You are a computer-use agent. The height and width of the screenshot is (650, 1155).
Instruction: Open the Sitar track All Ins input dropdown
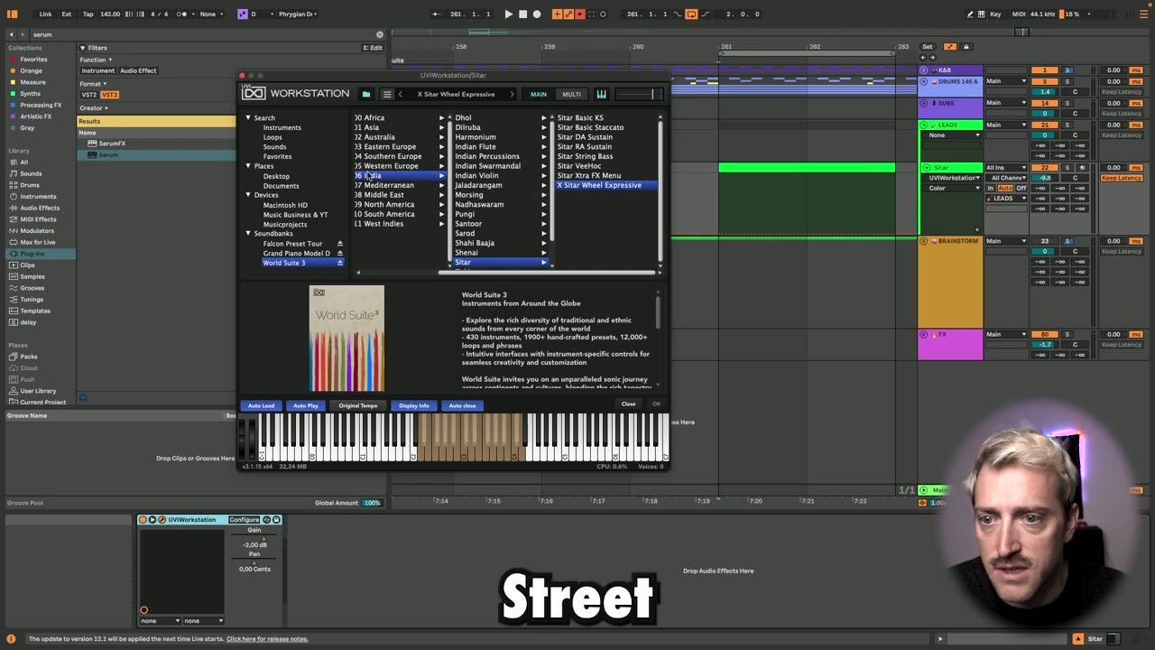pyautogui.click(x=1006, y=168)
